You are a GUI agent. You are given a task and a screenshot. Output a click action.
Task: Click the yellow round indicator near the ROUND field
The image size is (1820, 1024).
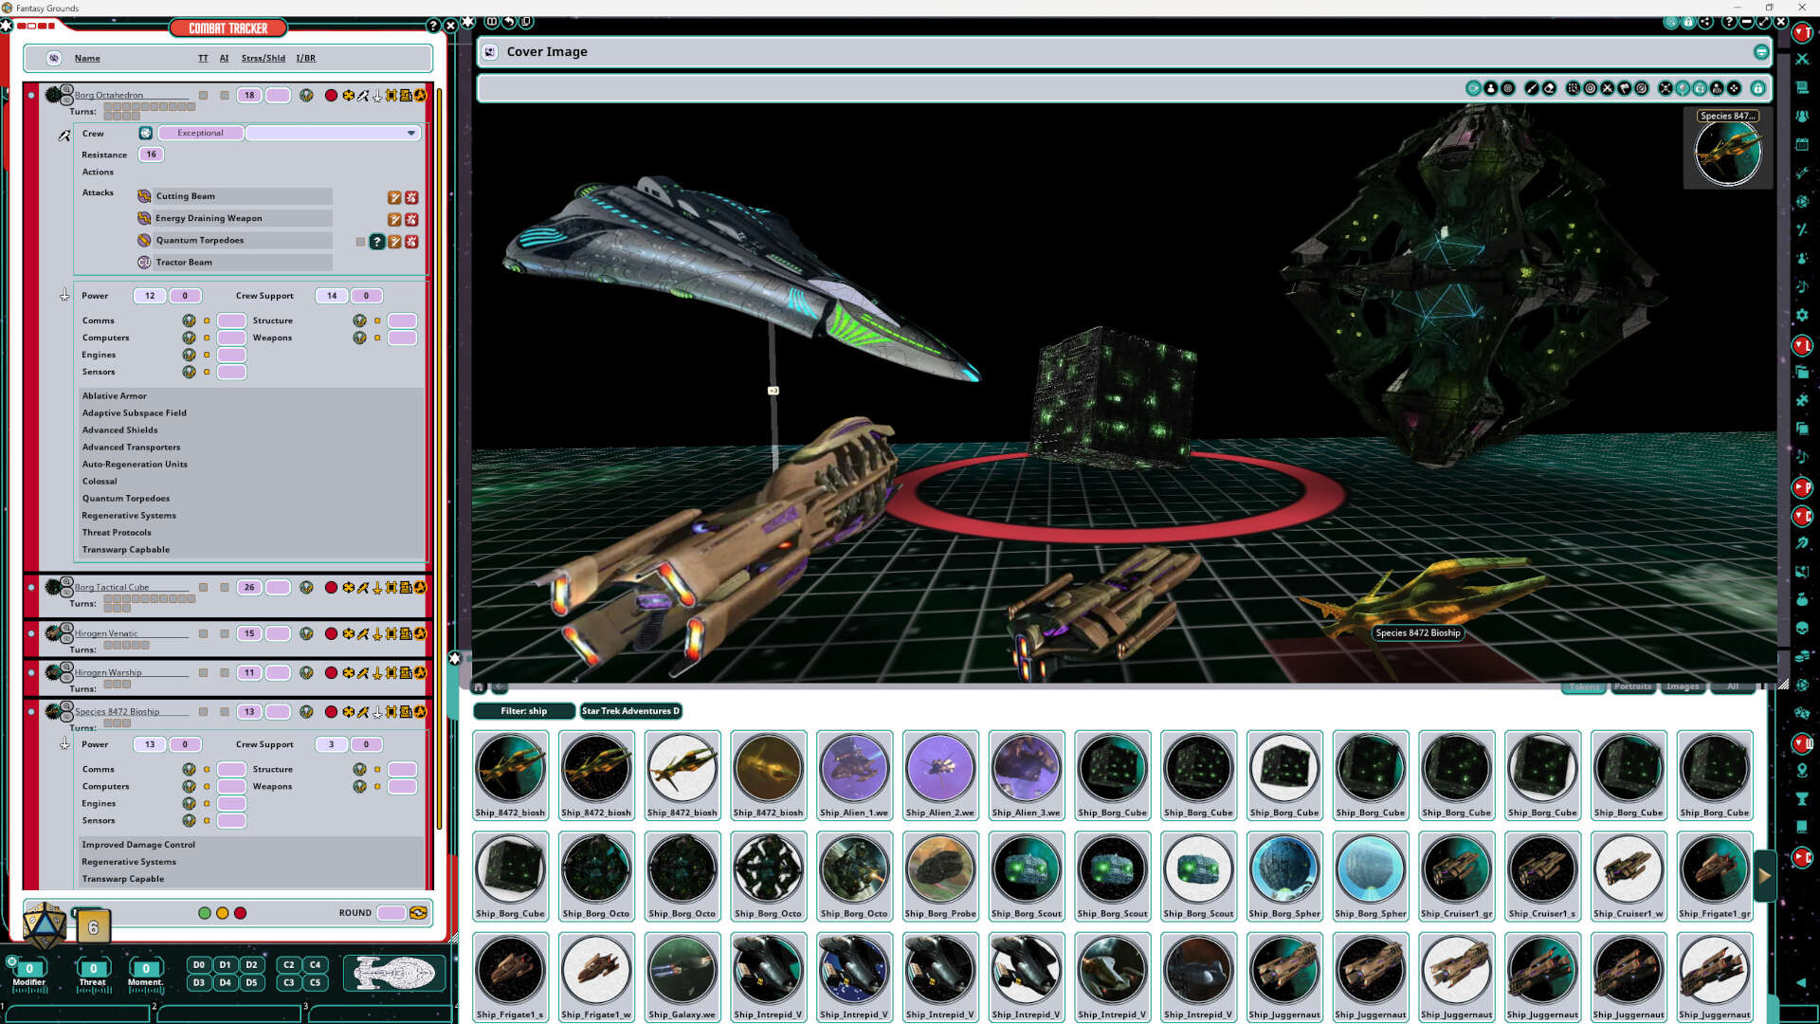coord(222,913)
